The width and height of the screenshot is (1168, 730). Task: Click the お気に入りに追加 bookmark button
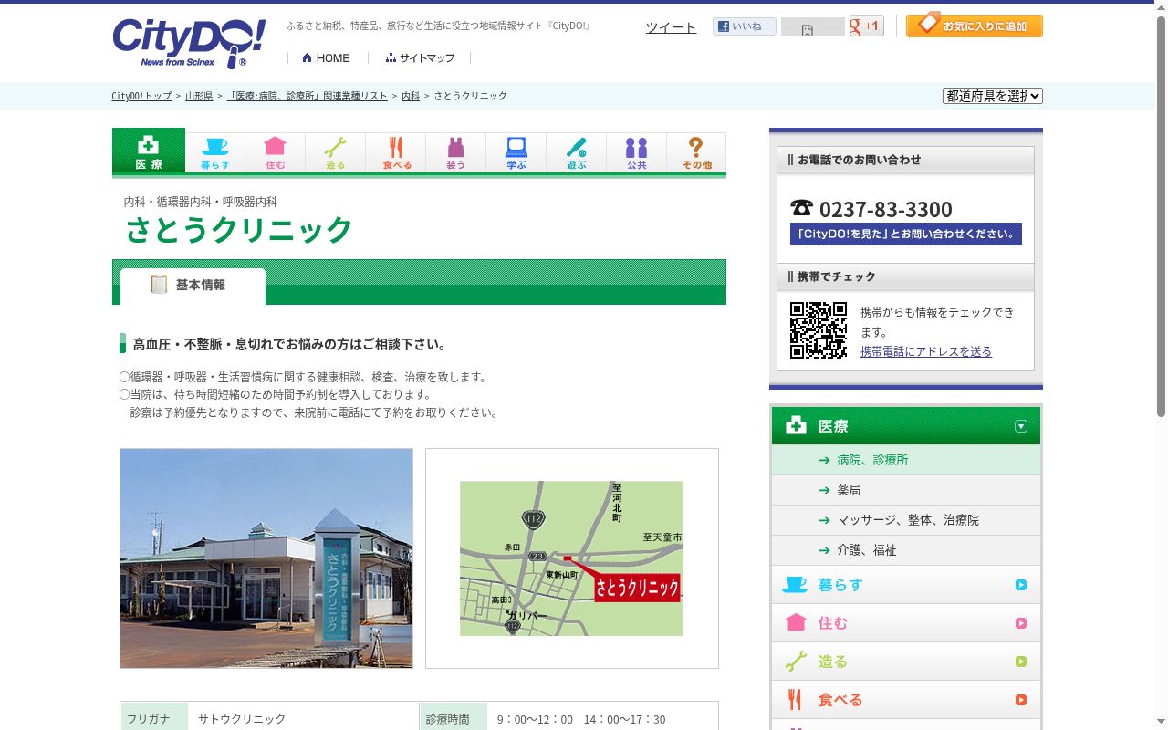(x=975, y=25)
